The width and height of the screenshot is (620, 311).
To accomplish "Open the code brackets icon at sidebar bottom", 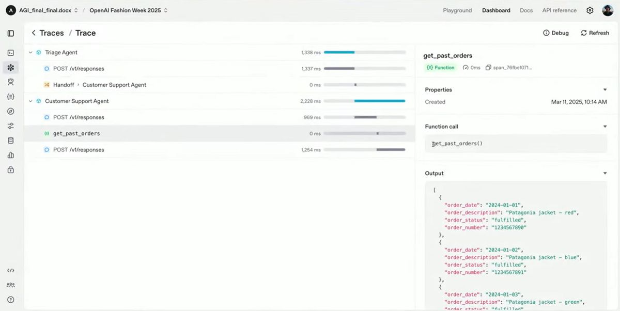I will tap(11, 270).
